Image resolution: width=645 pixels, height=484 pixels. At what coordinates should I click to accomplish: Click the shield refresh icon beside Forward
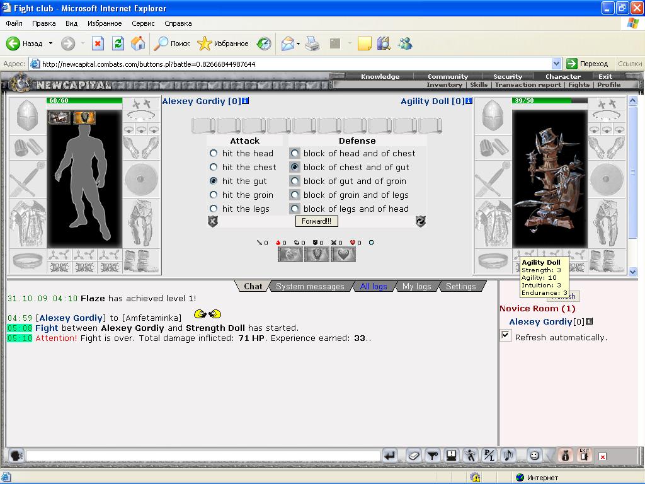pyautogui.click(x=420, y=221)
